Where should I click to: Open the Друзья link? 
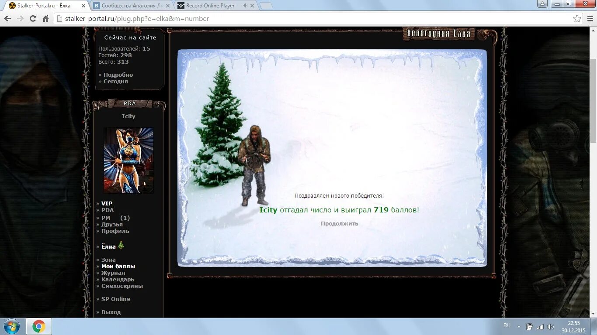[112, 224]
